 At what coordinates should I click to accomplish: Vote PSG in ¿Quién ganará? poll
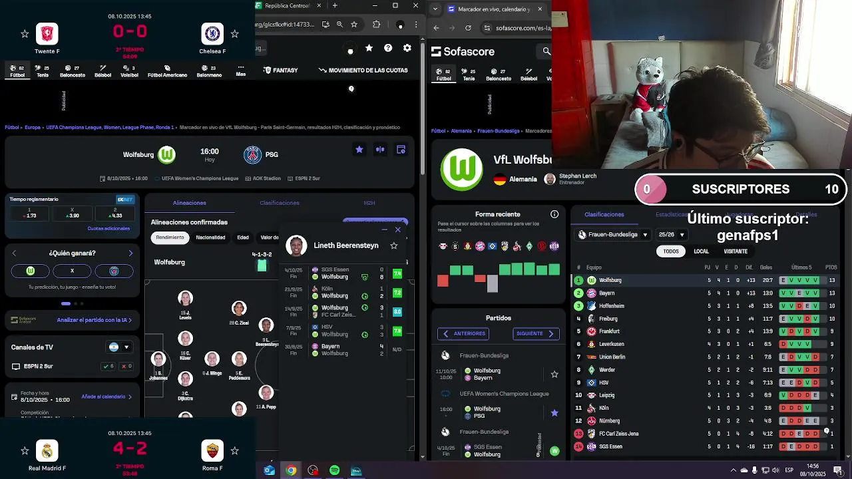tap(114, 271)
